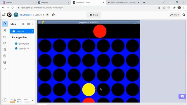Click the Packager files heading
The width and height of the screenshot is (187, 105).
pyautogui.click(x=19, y=37)
